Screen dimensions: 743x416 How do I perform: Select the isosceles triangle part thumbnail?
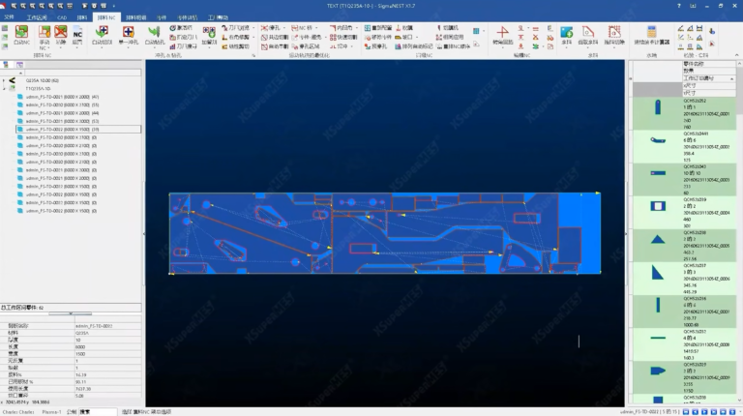click(x=658, y=240)
